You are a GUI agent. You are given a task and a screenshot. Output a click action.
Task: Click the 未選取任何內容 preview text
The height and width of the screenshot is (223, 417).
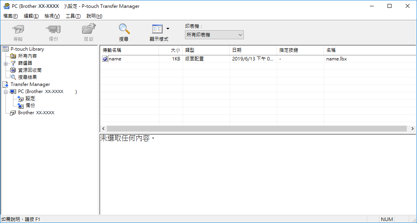point(127,139)
